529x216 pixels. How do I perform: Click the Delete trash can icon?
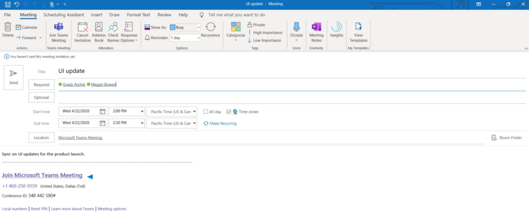(8, 27)
